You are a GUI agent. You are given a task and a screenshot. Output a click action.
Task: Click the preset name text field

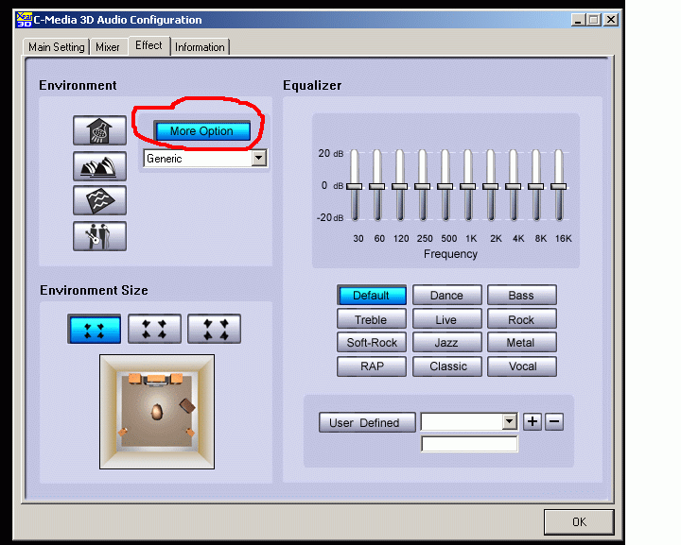click(x=469, y=444)
